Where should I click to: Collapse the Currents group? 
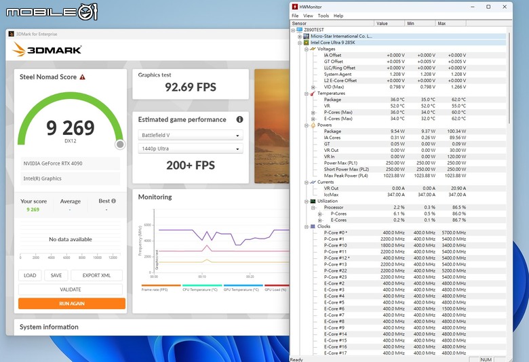click(307, 182)
